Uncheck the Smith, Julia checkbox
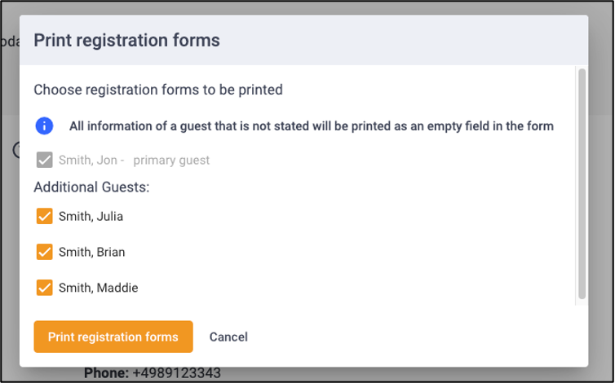 click(x=44, y=216)
